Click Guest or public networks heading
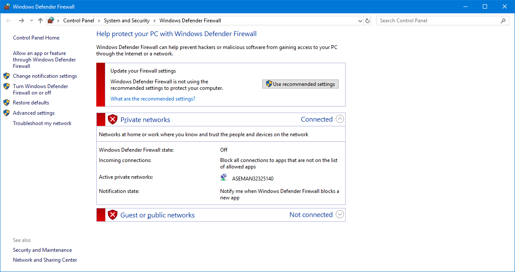The height and width of the screenshot is (272, 515). pos(158,215)
